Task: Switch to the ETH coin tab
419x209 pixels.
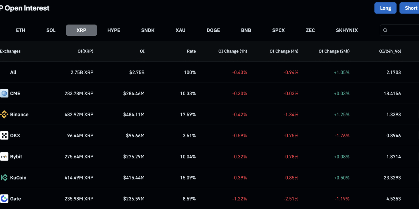Action: point(21,30)
